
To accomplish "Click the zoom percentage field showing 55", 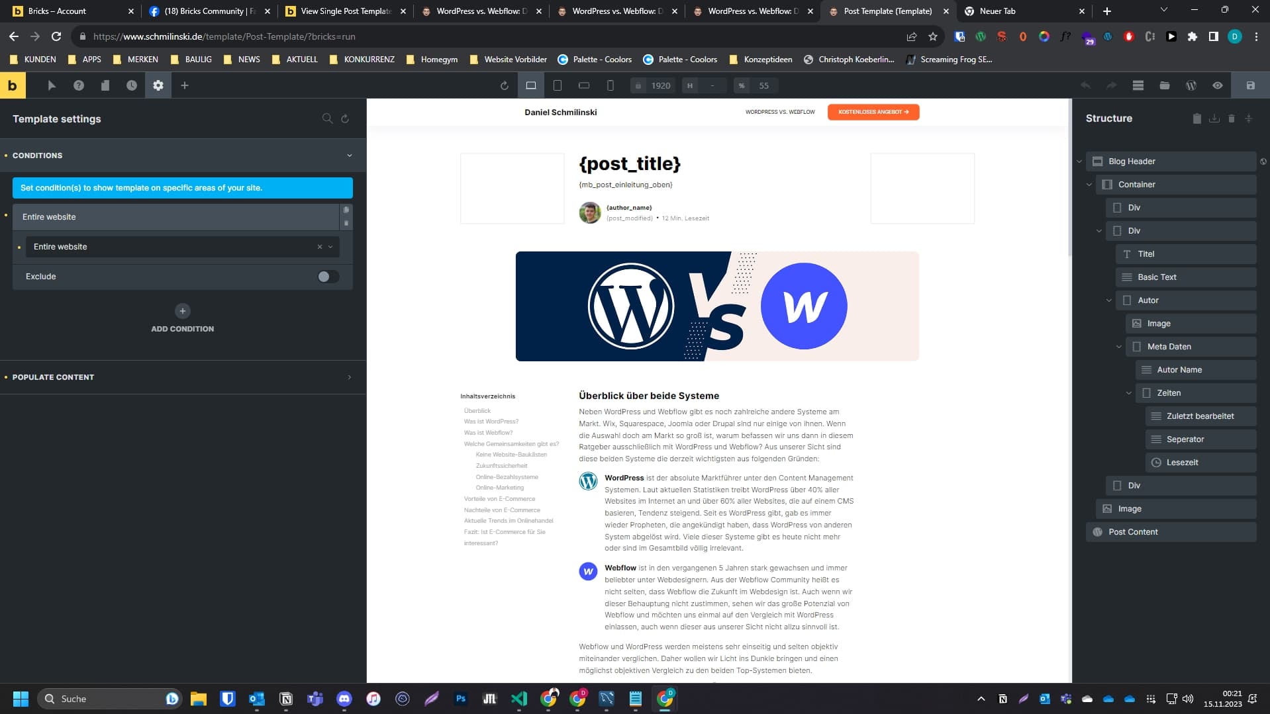I will 764,85.
